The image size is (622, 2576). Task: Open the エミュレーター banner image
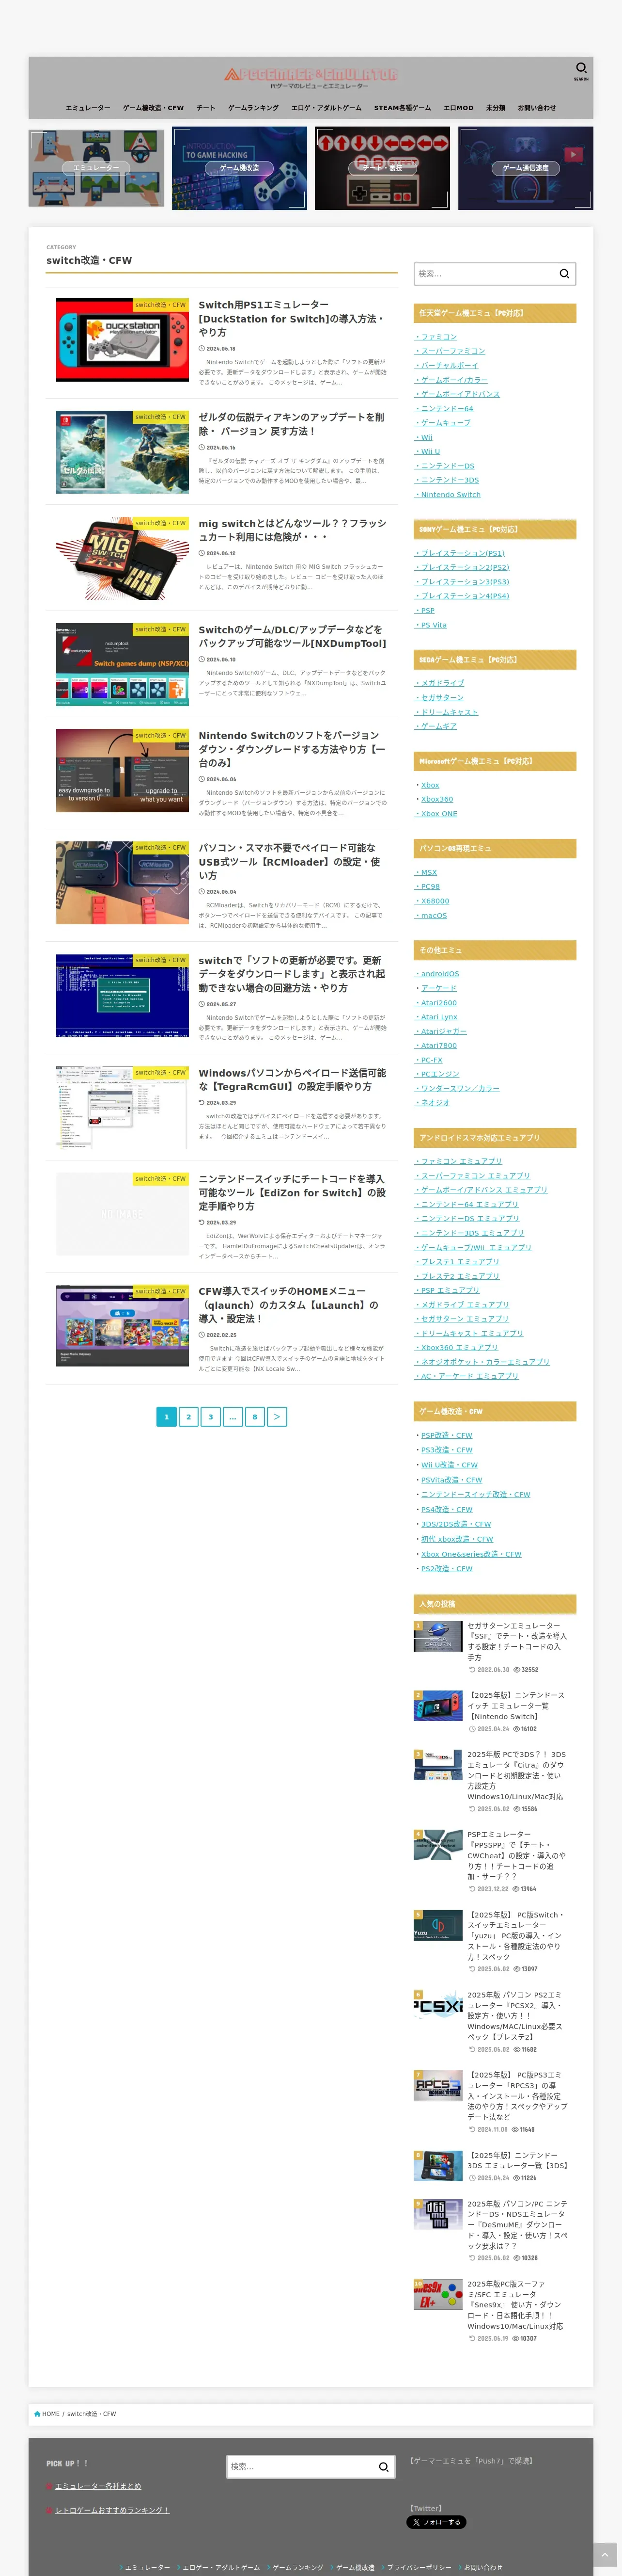coord(96,168)
